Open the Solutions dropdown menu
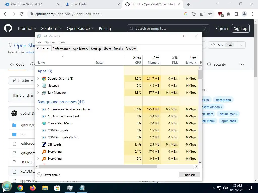 point(51,29)
